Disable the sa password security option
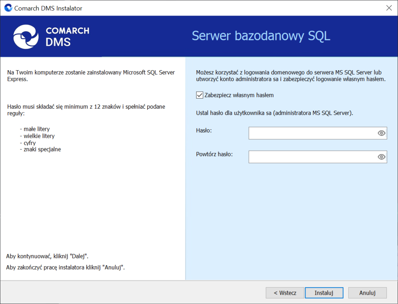The width and height of the screenshot is (398, 304). coord(199,95)
